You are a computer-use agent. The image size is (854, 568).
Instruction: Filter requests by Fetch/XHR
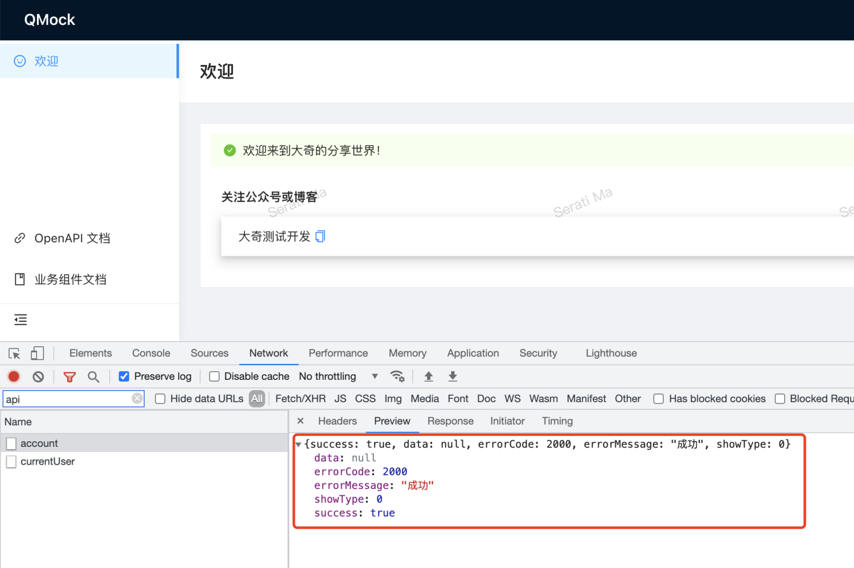pyautogui.click(x=301, y=399)
